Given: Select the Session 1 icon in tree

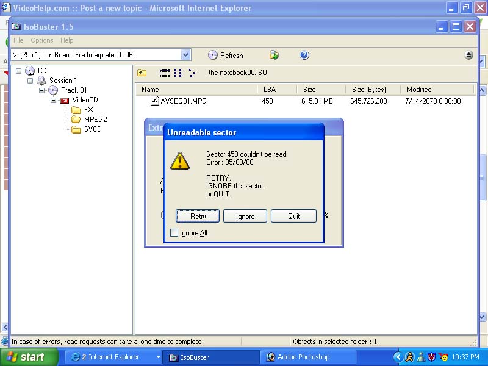Looking at the screenshot, I should click(41, 81).
